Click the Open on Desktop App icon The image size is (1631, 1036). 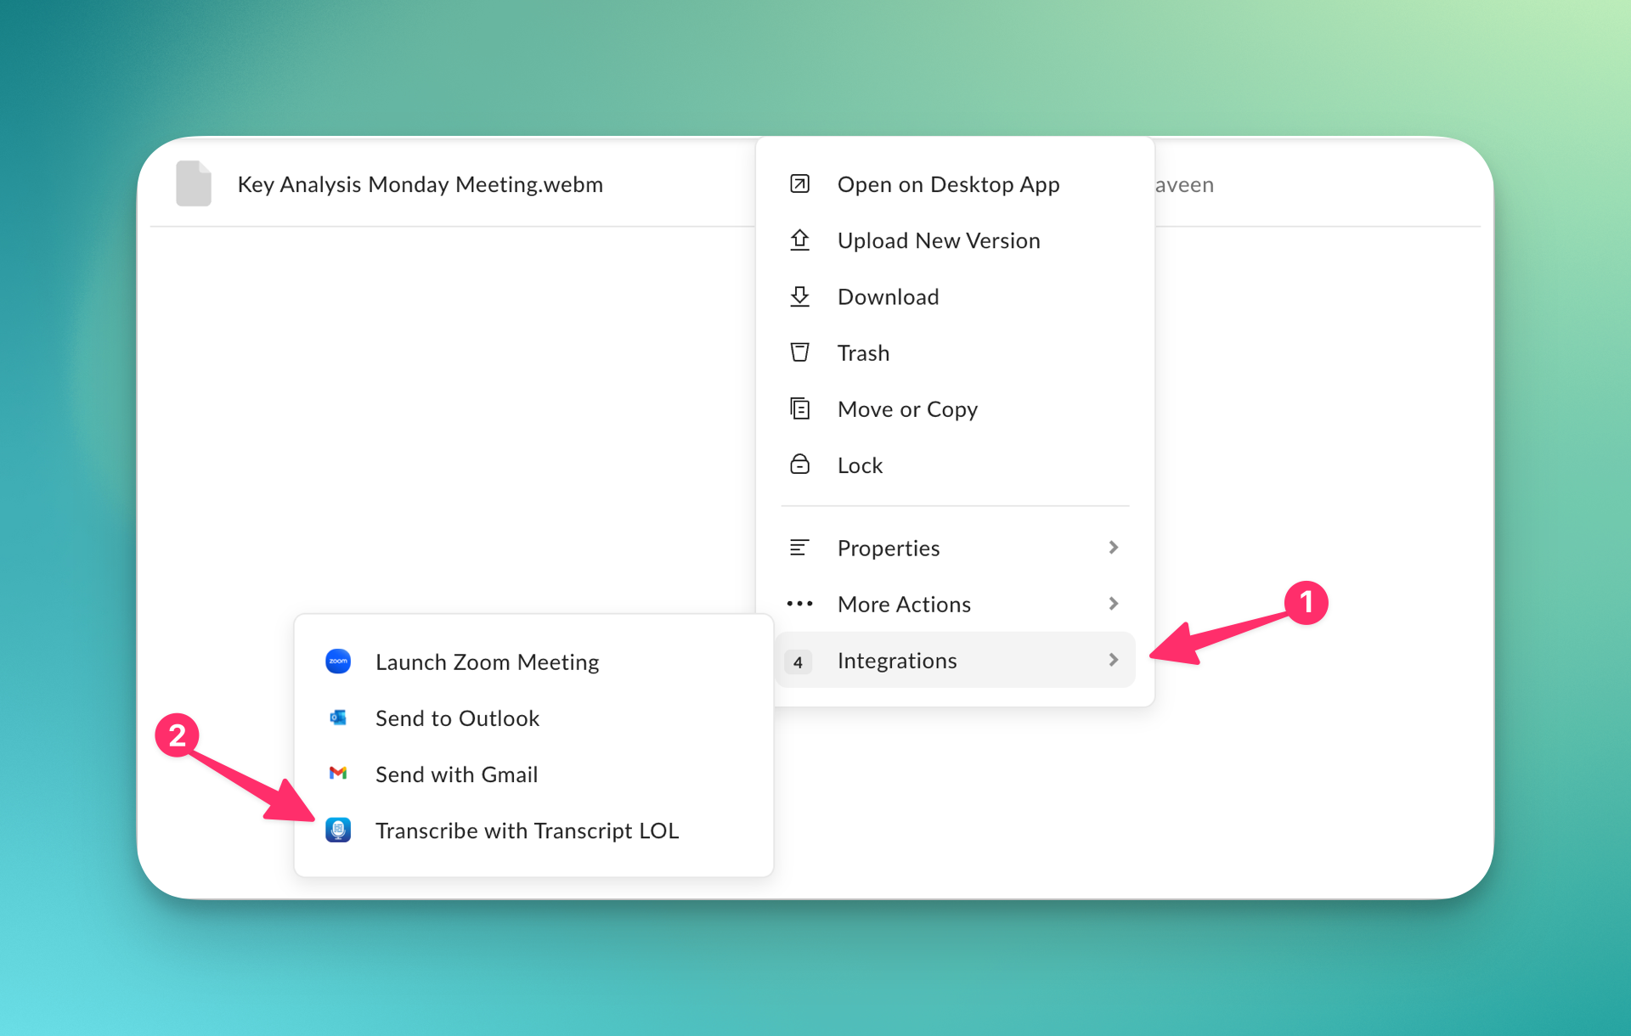799,183
